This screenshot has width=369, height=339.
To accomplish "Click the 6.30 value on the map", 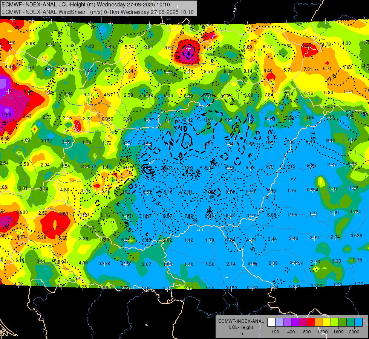I will (109, 70).
